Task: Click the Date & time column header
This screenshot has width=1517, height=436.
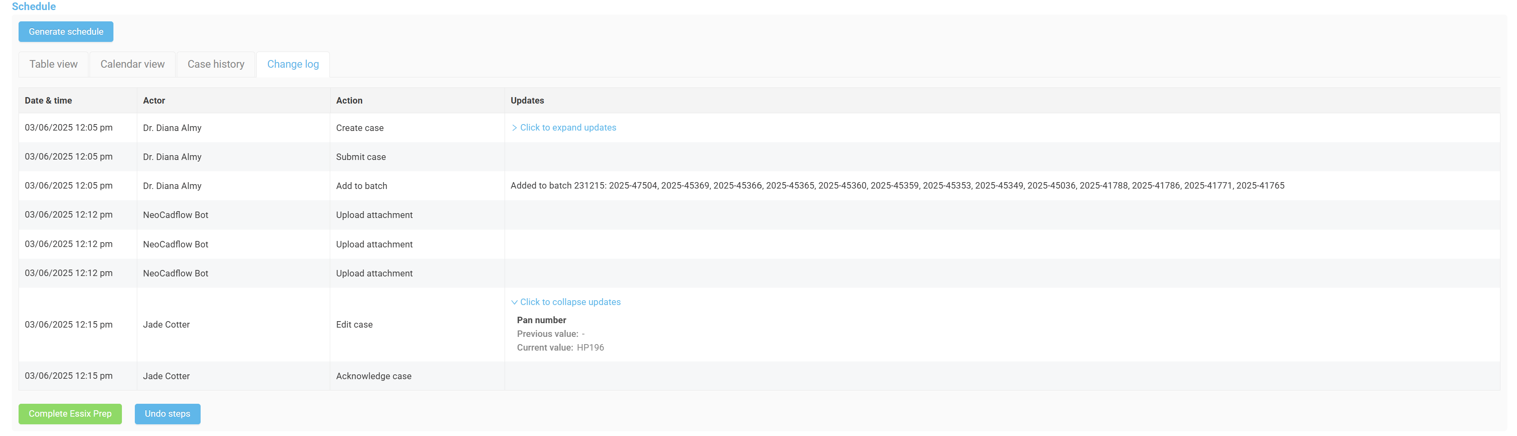Action: [48, 100]
